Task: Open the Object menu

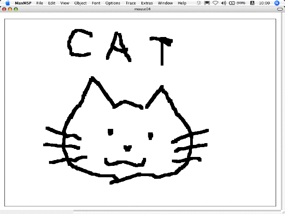Action: coord(81,3)
